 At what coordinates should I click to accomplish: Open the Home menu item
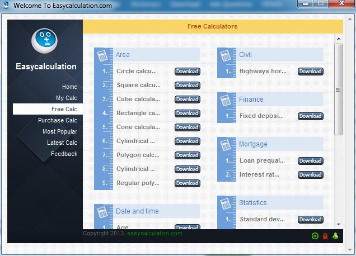(69, 87)
